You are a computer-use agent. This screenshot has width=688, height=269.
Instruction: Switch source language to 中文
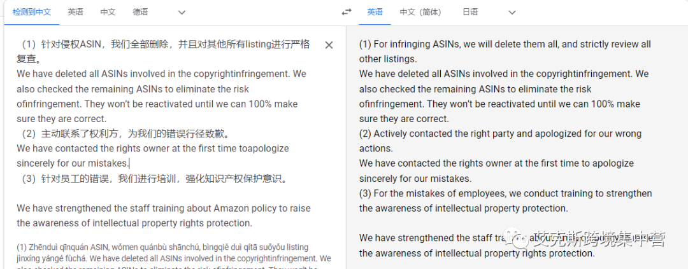108,12
